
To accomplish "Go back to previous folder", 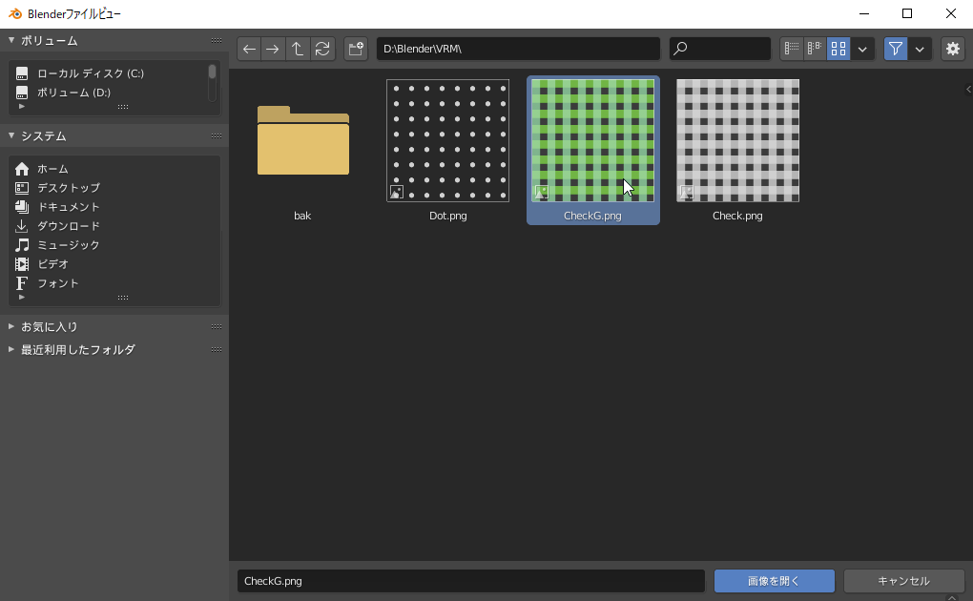I will tap(250, 49).
